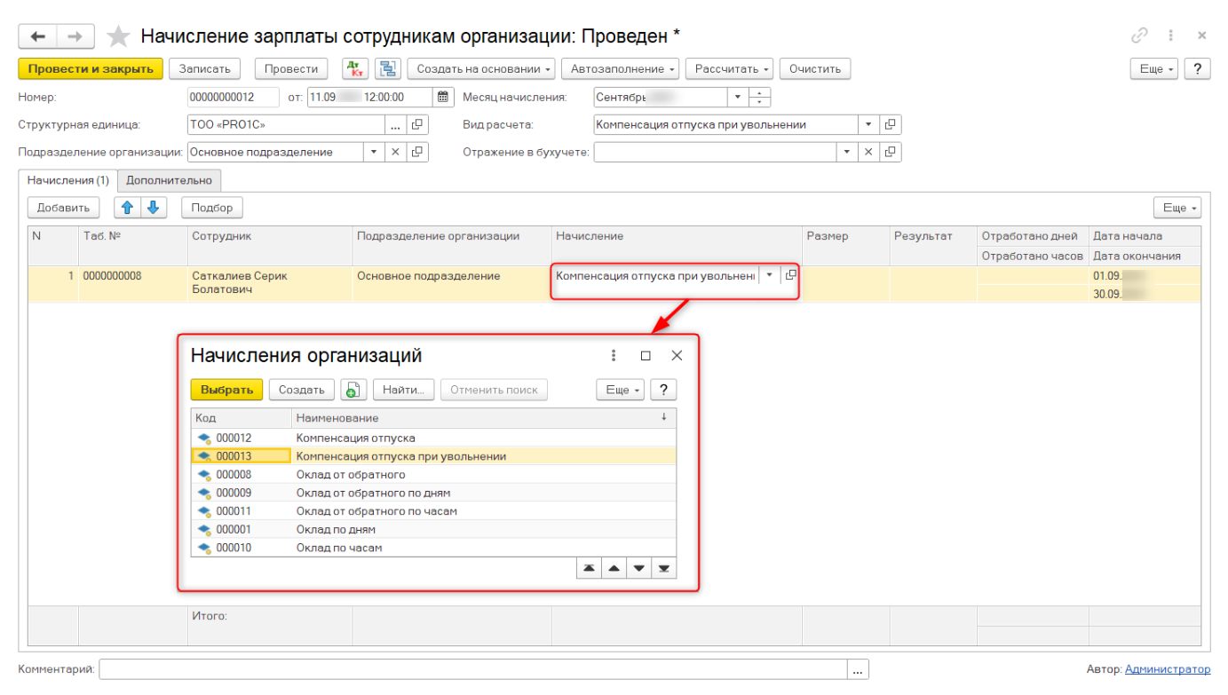
Task: Click the Дт/Кт postings icon in toolbar
Action: (355, 69)
